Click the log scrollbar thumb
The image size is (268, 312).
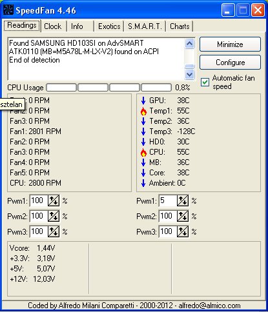click(x=189, y=66)
